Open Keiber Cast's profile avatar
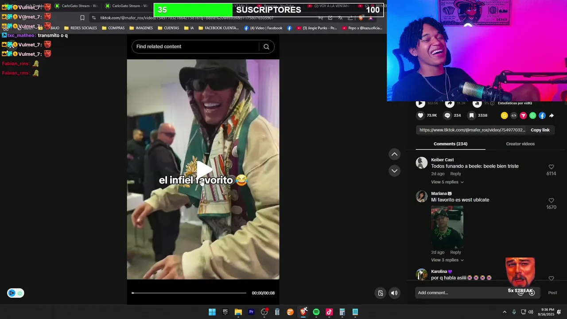The height and width of the screenshot is (319, 567). tap(422, 163)
